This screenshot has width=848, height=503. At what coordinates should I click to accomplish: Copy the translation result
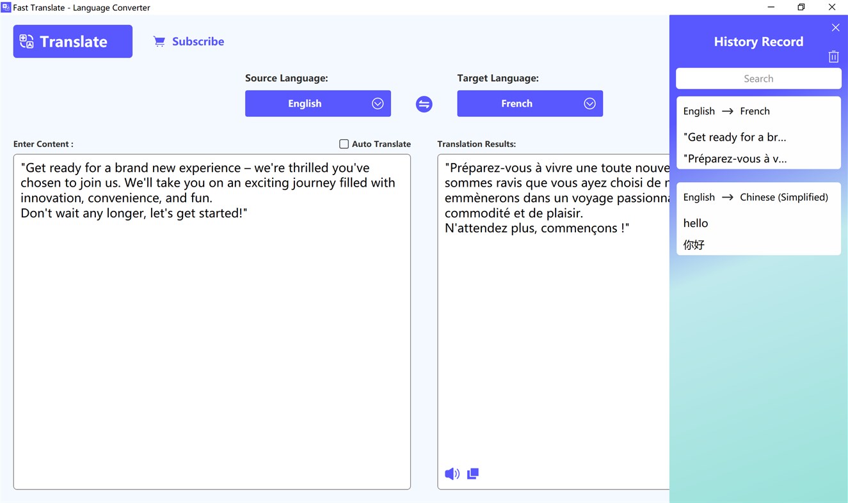pos(473,474)
